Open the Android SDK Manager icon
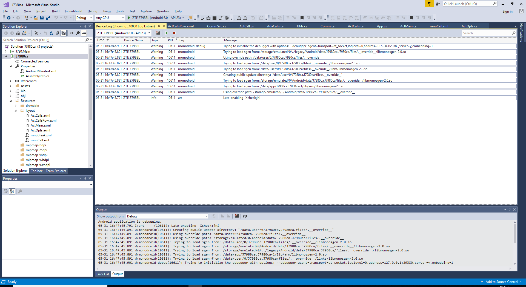 (x=208, y=18)
